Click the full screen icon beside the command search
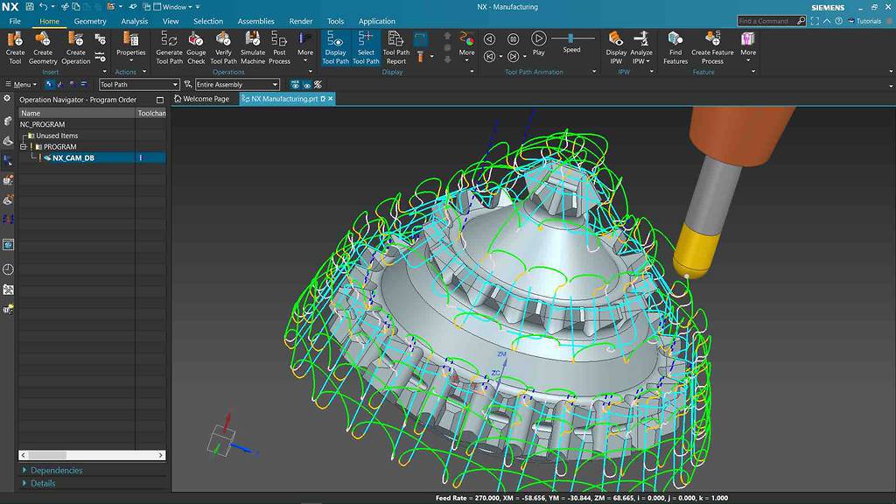The image size is (896, 504). coord(815,21)
